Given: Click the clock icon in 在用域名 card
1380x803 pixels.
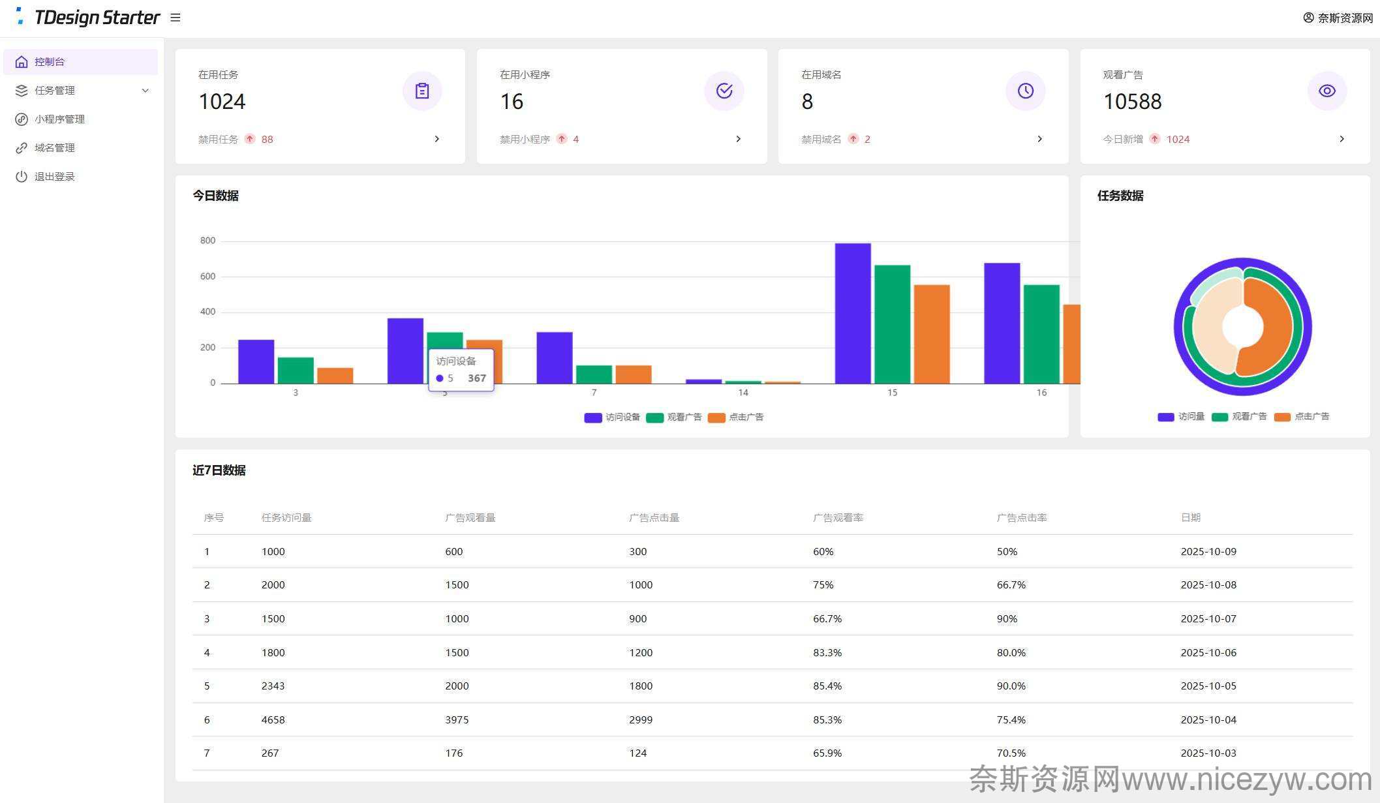Looking at the screenshot, I should coord(1025,91).
